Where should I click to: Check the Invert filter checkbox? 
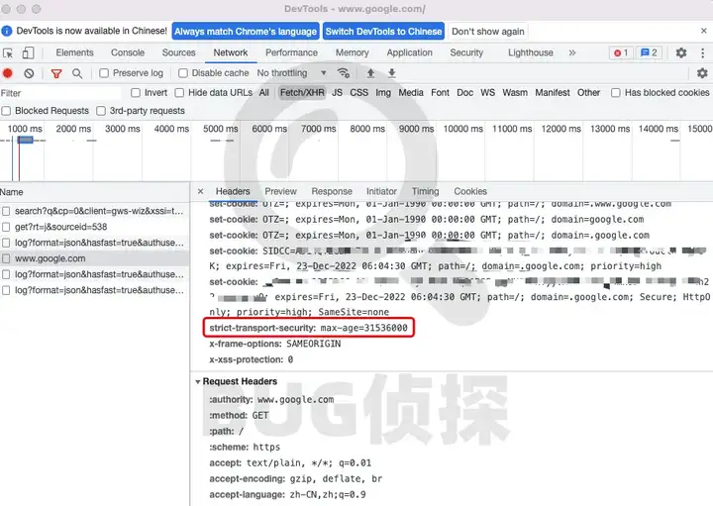click(136, 93)
